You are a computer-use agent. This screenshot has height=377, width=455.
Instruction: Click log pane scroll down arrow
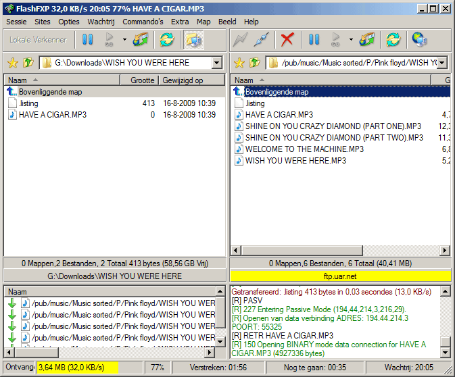tap(445, 353)
